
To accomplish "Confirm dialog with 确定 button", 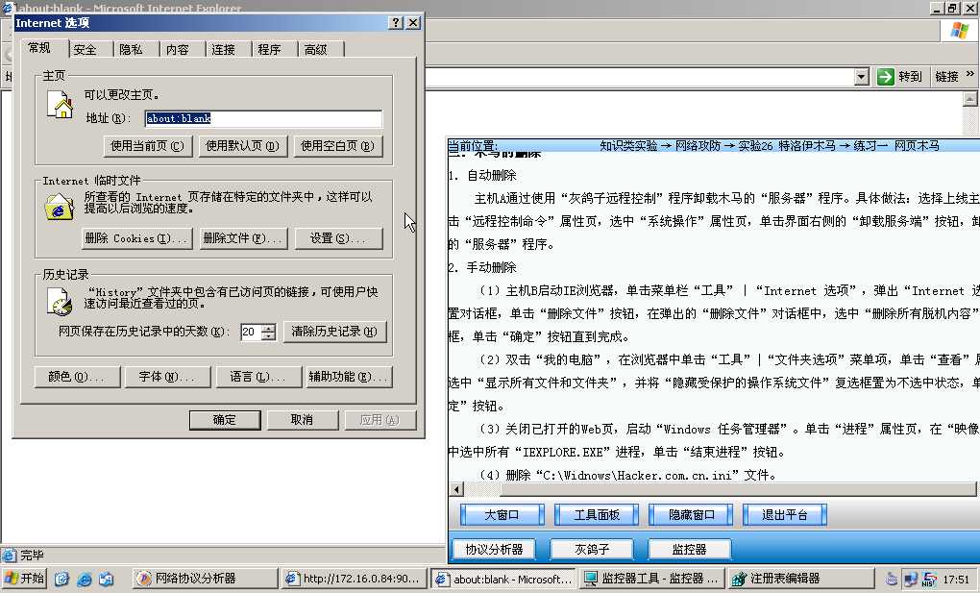I will [225, 420].
